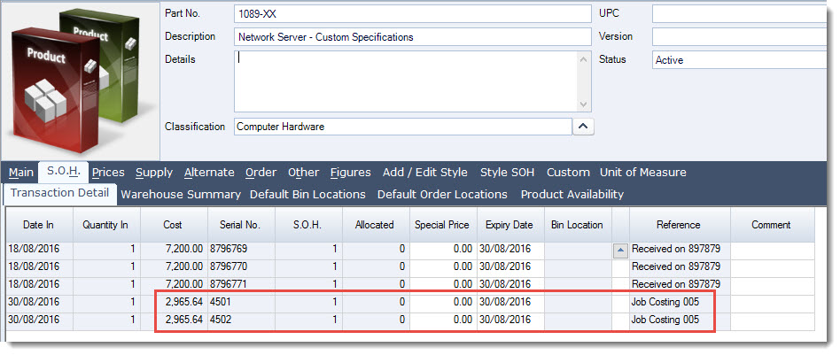Select serial number 8796770 cell
Viewport: 840px width, 355px height.
(241, 266)
